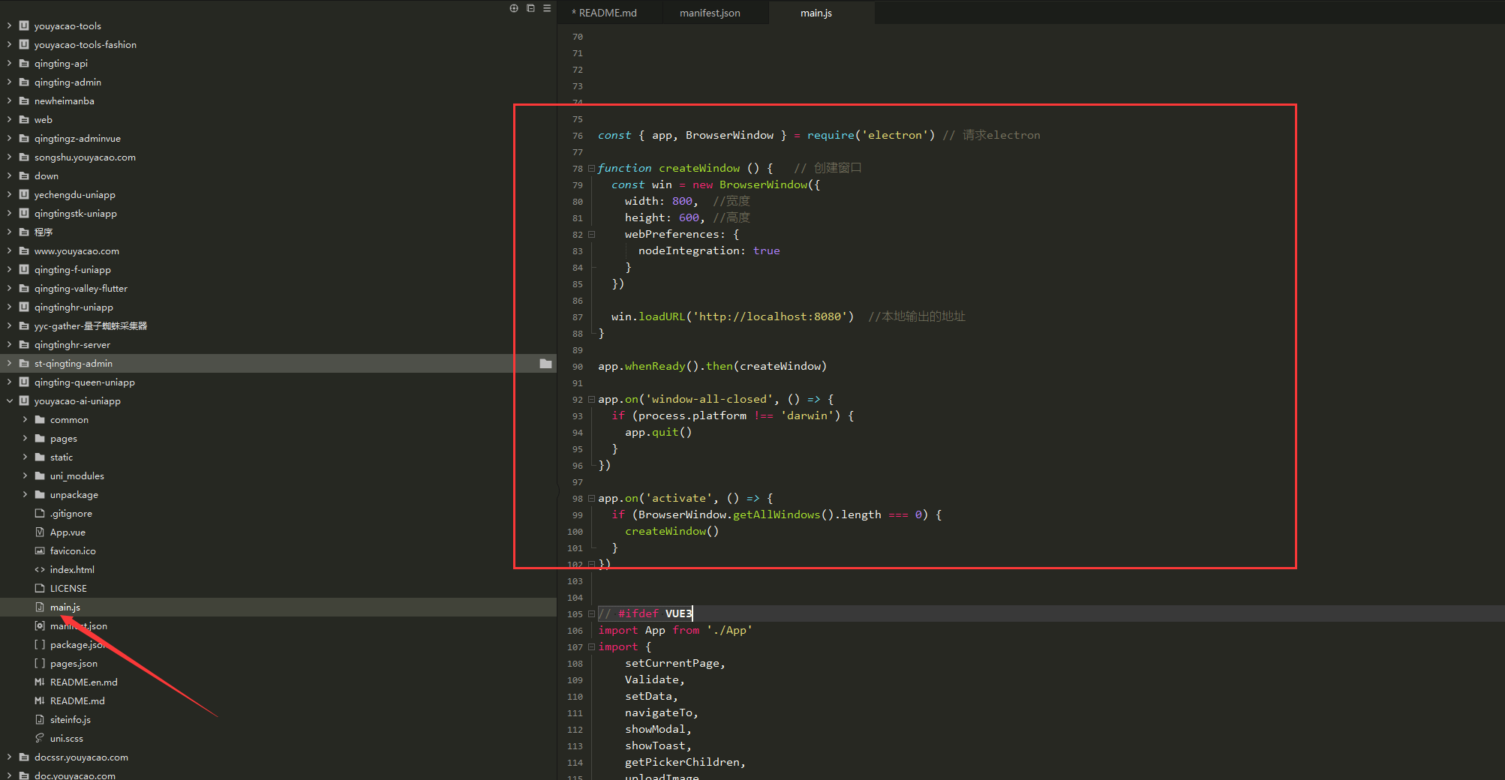Click the LICENSE file icon
The width and height of the screenshot is (1505, 780).
coord(40,588)
